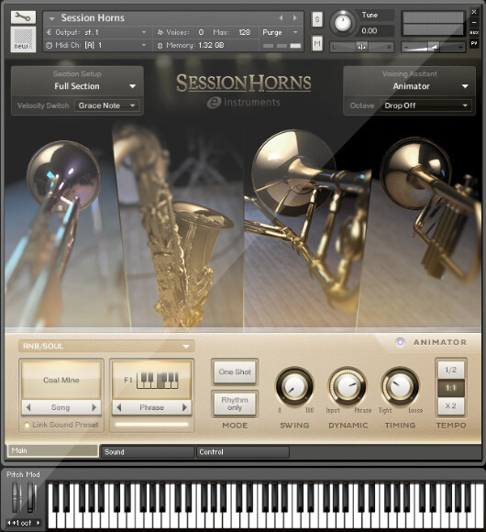Click the AUX sends icon
This screenshot has height=532, width=486.
point(474,33)
